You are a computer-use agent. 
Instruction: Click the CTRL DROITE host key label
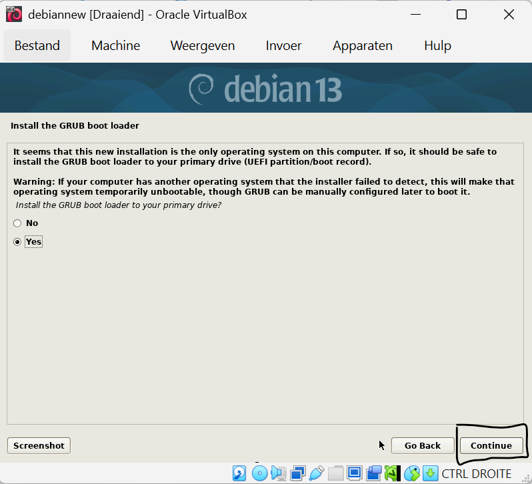tap(477, 473)
